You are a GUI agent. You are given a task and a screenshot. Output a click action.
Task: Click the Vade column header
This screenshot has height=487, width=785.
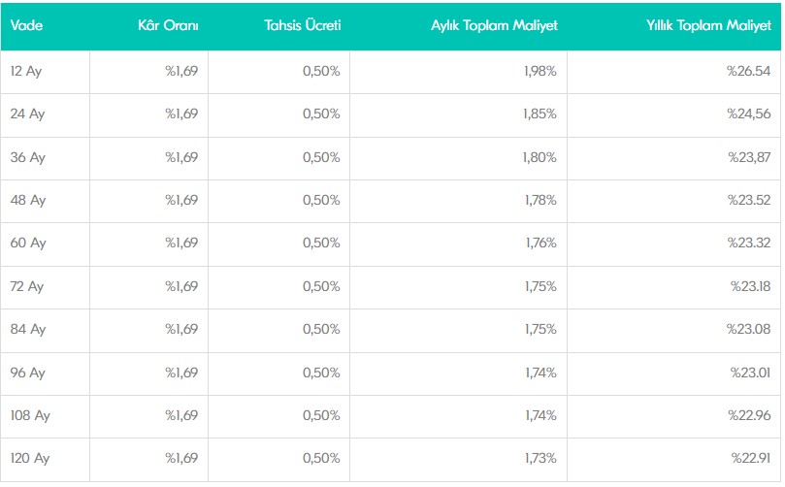click(26, 25)
